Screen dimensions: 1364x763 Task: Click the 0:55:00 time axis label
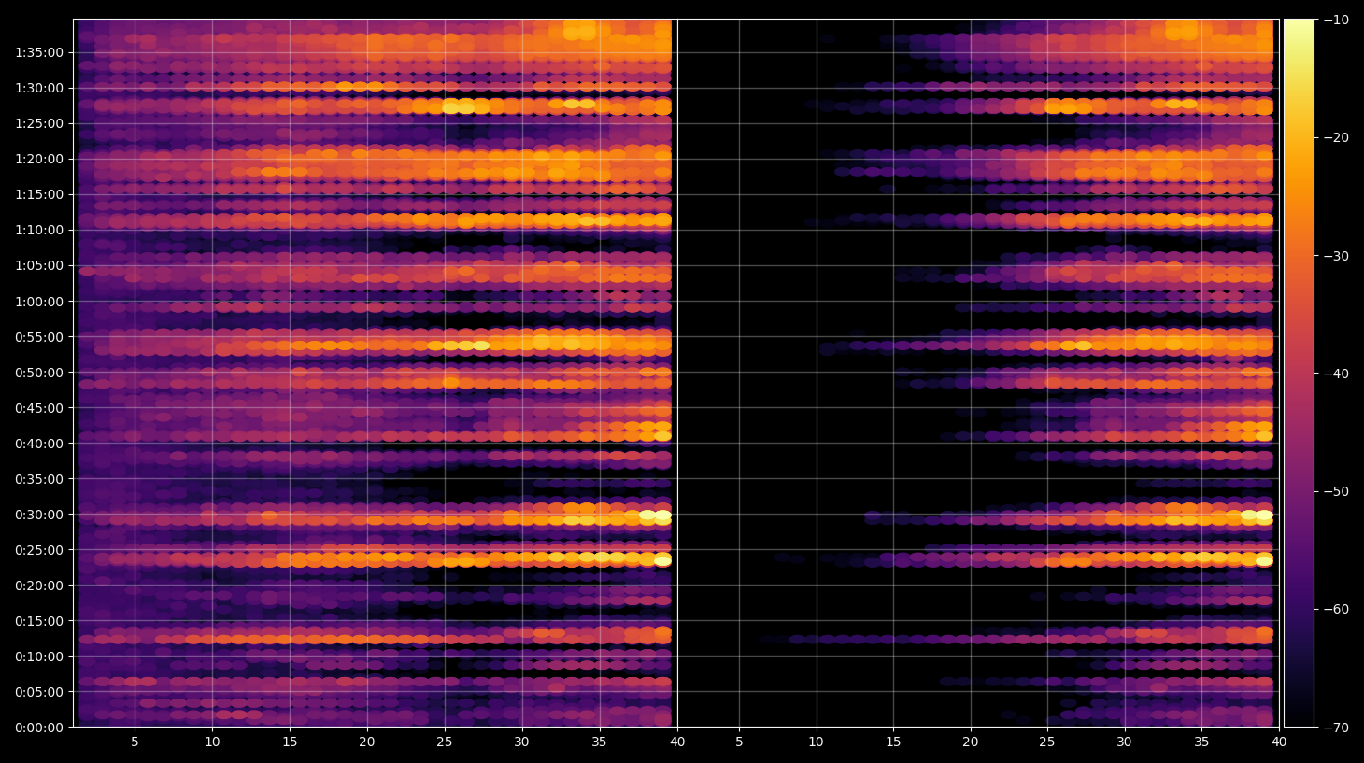(39, 337)
